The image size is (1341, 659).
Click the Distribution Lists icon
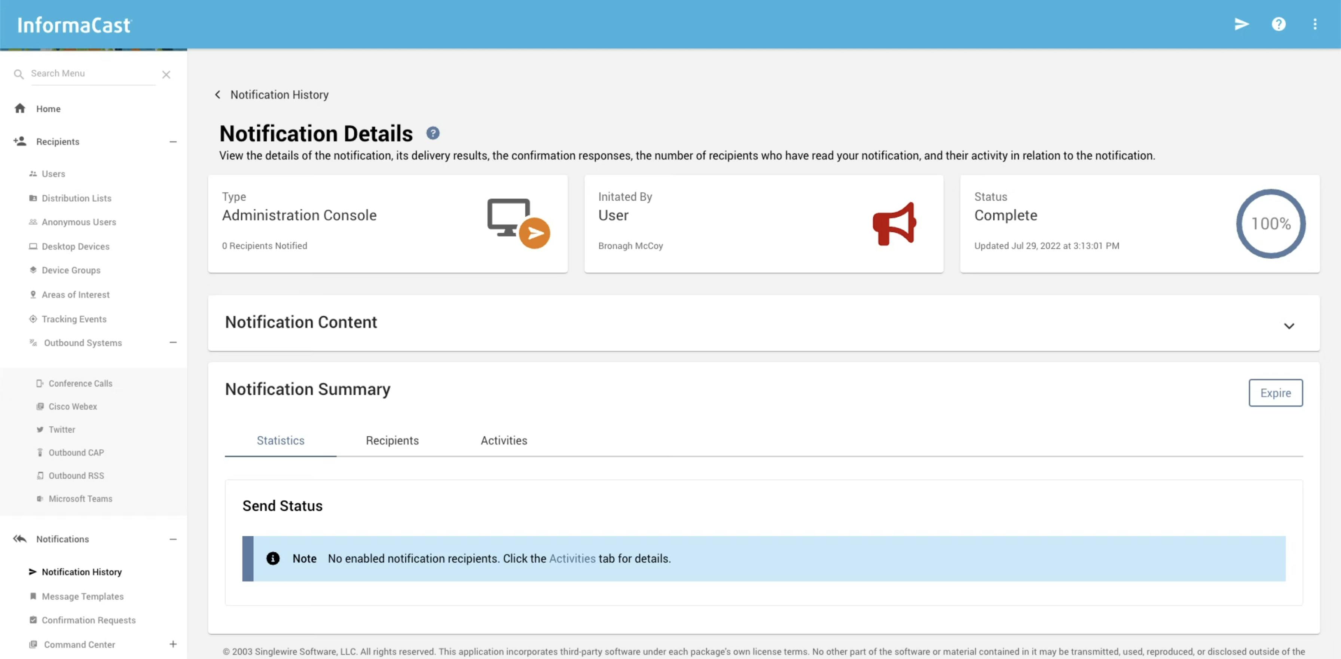click(x=33, y=198)
